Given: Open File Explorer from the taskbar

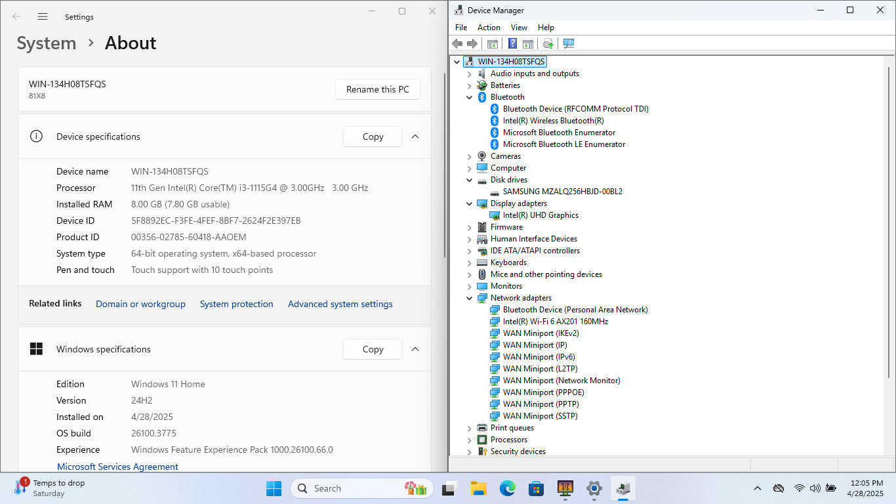Looking at the screenshot, I should point(478,488).
